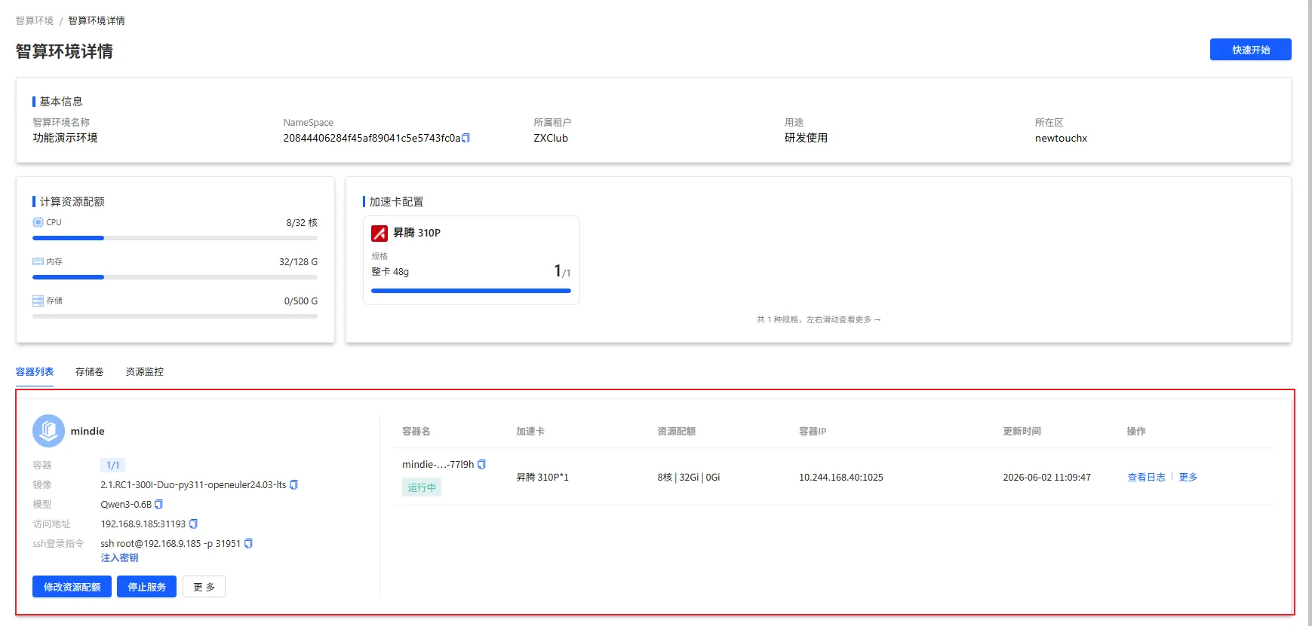Expand 更多 in the container row actions
1312x626 pixels.
(1188, 477)
